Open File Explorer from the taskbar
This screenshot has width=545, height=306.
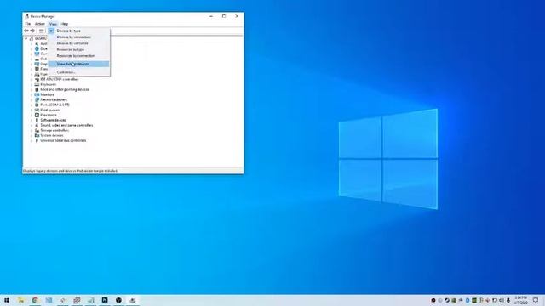point(20,300)
